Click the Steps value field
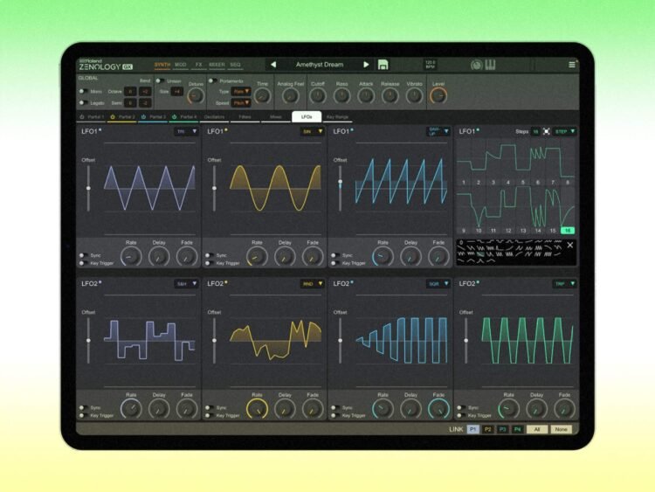The image size is (655, 492). coord(535,131)
